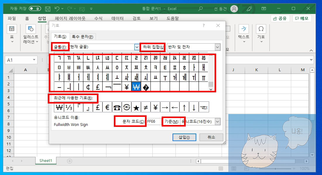Click the Save disk icon

pyautogui.click(x=48, y=8)
